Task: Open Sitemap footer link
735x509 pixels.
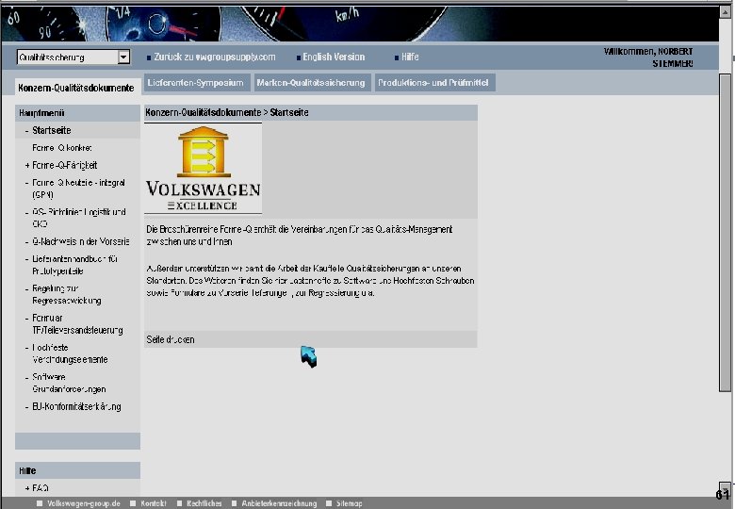Action: click(x=349, y=503)
